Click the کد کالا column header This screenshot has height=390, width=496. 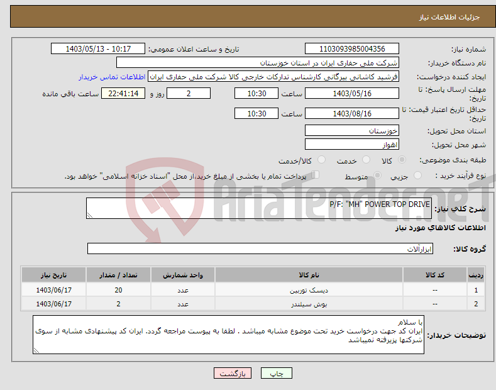pyautogui.click(x=435, y=275)
